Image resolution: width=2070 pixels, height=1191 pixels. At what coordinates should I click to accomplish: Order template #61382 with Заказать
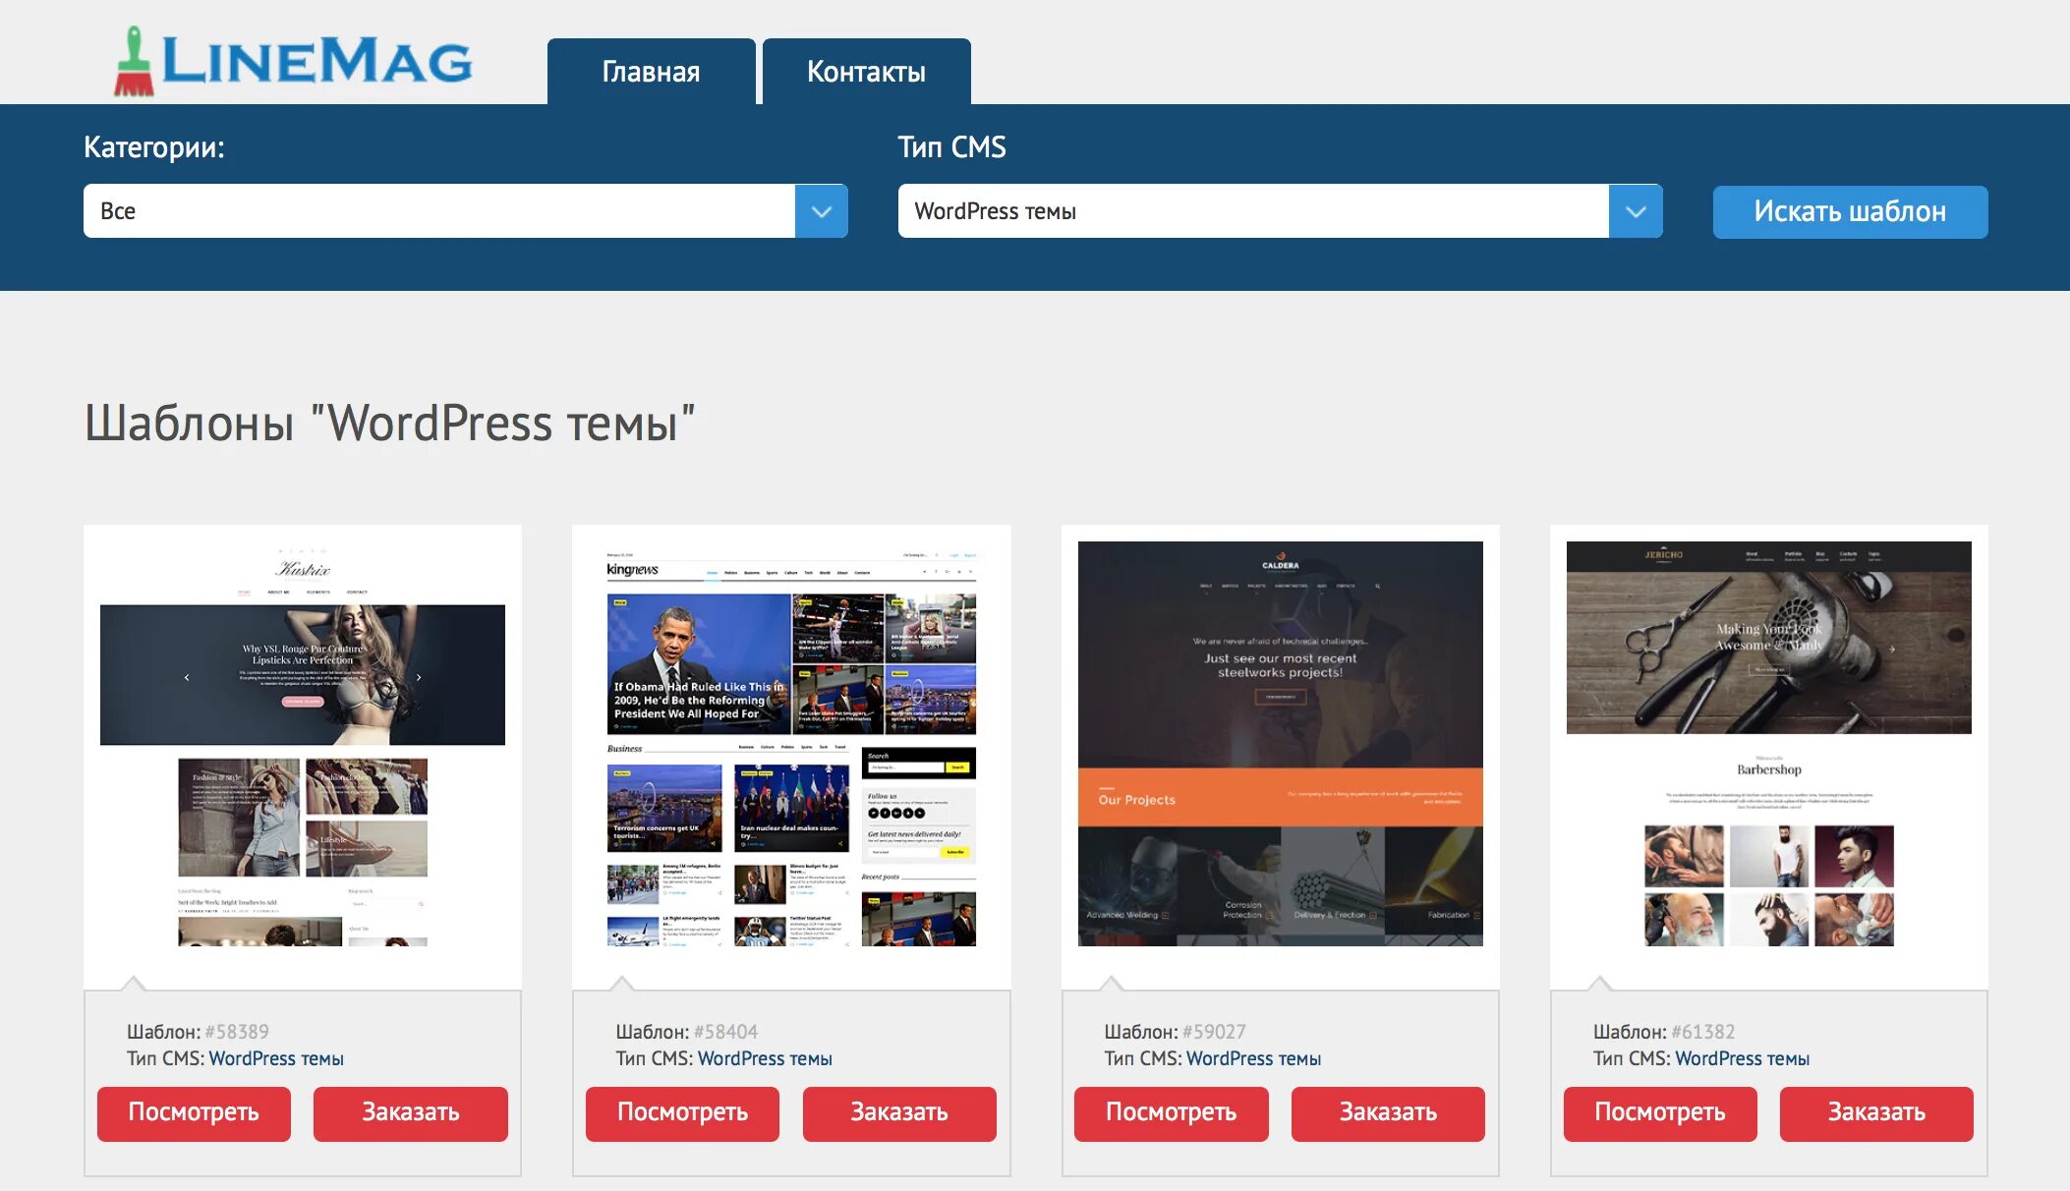(x=1875, y=1112)
